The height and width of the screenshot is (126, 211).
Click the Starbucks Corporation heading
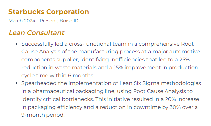coord(48,12)
